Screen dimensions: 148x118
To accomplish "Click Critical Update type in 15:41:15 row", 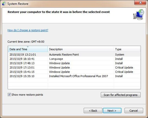I will pyautogui.click(x=124, y=72).
